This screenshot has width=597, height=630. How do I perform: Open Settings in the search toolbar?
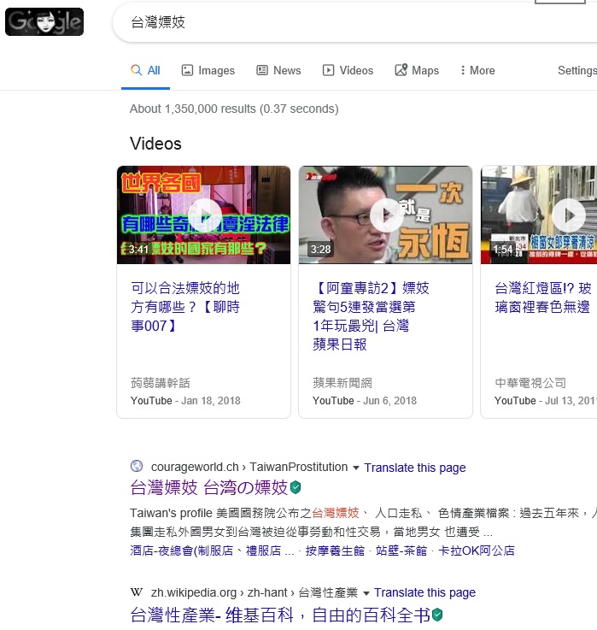pos(577,71)
